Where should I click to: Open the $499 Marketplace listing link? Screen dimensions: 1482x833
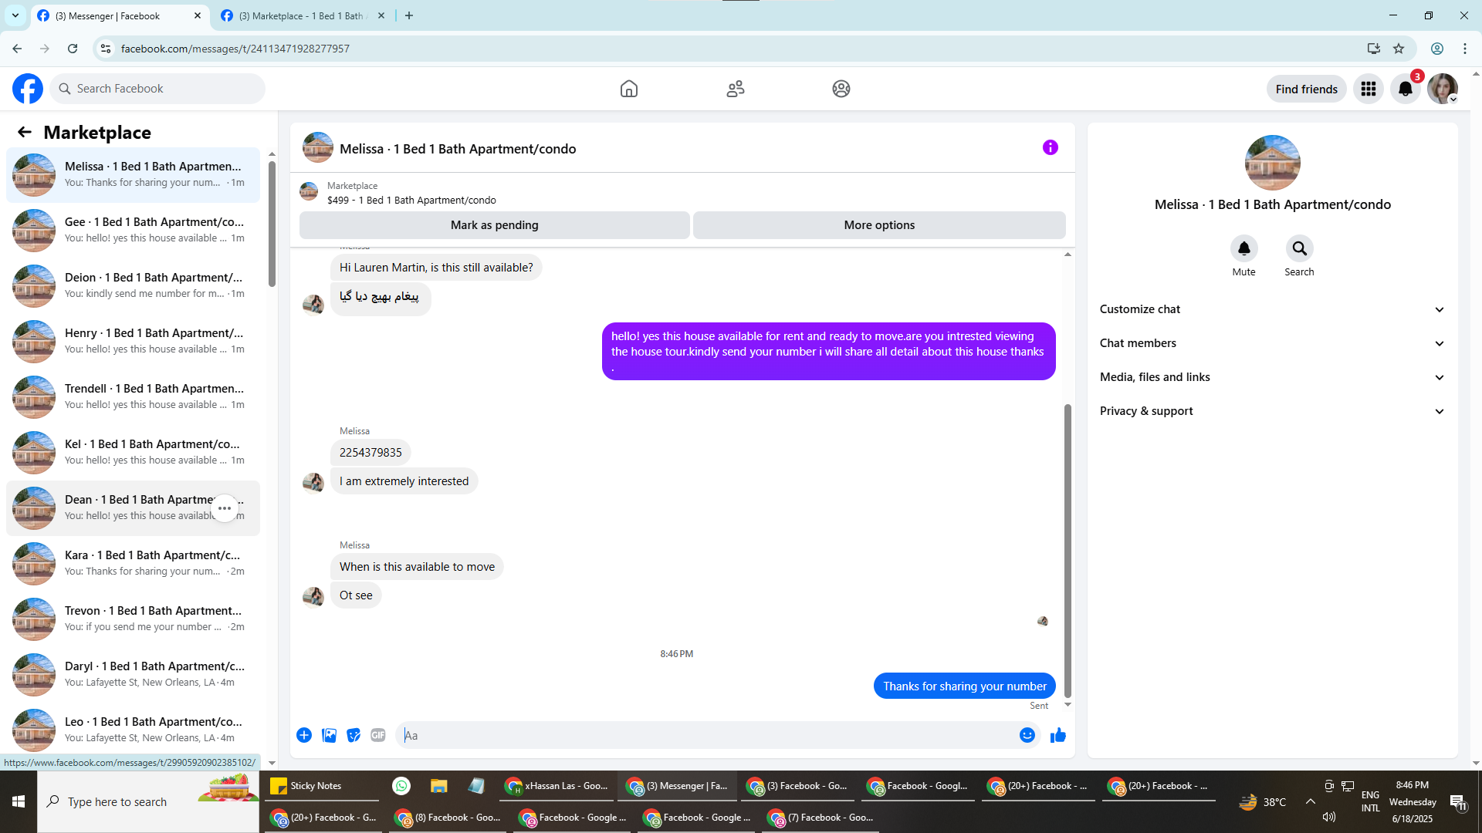(x=411, y=201)
